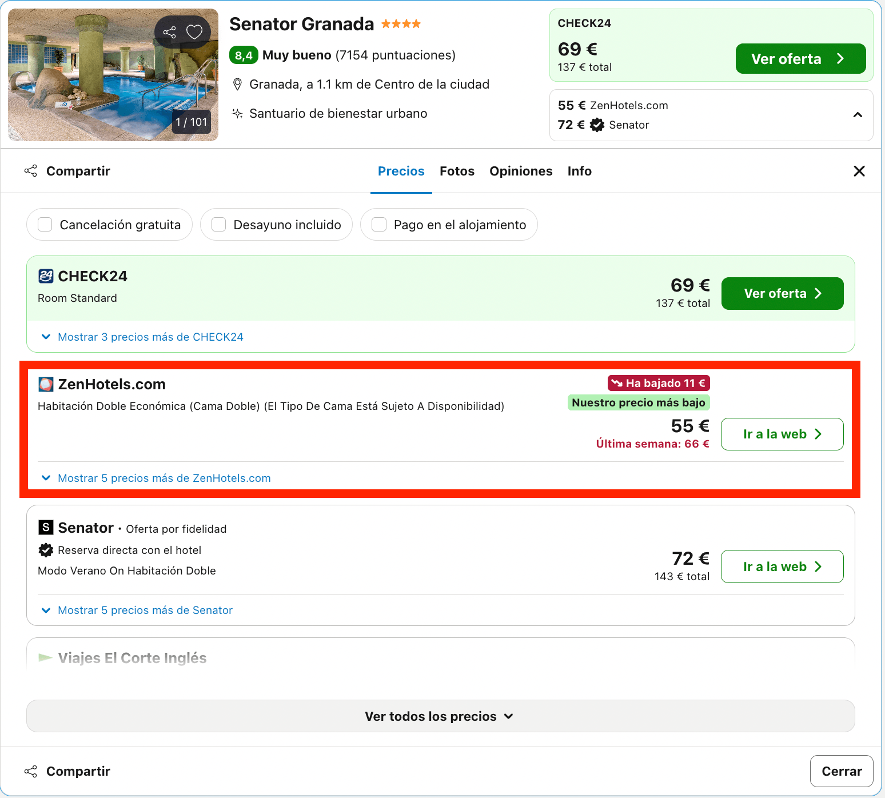Screen dimensions: 885x798
Task: Click Última semana: 66 € text
Action: click(652, 444)
